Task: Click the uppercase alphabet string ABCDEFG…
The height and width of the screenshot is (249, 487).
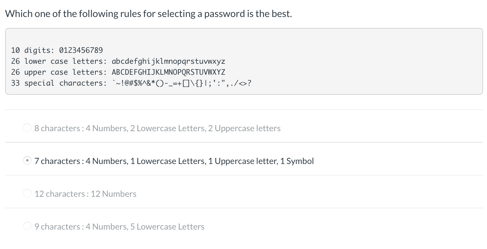Action: click(168, 72)
